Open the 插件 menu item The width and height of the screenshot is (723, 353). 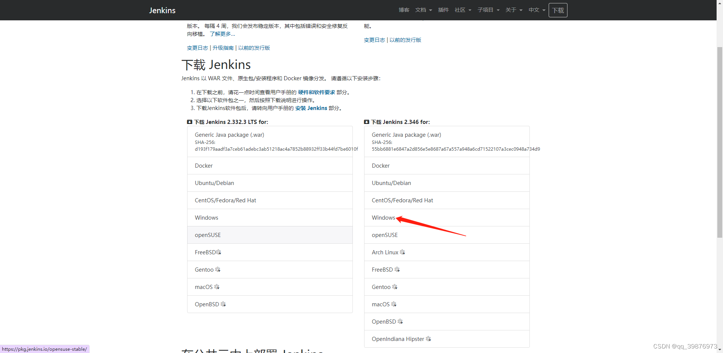(443, 10)
